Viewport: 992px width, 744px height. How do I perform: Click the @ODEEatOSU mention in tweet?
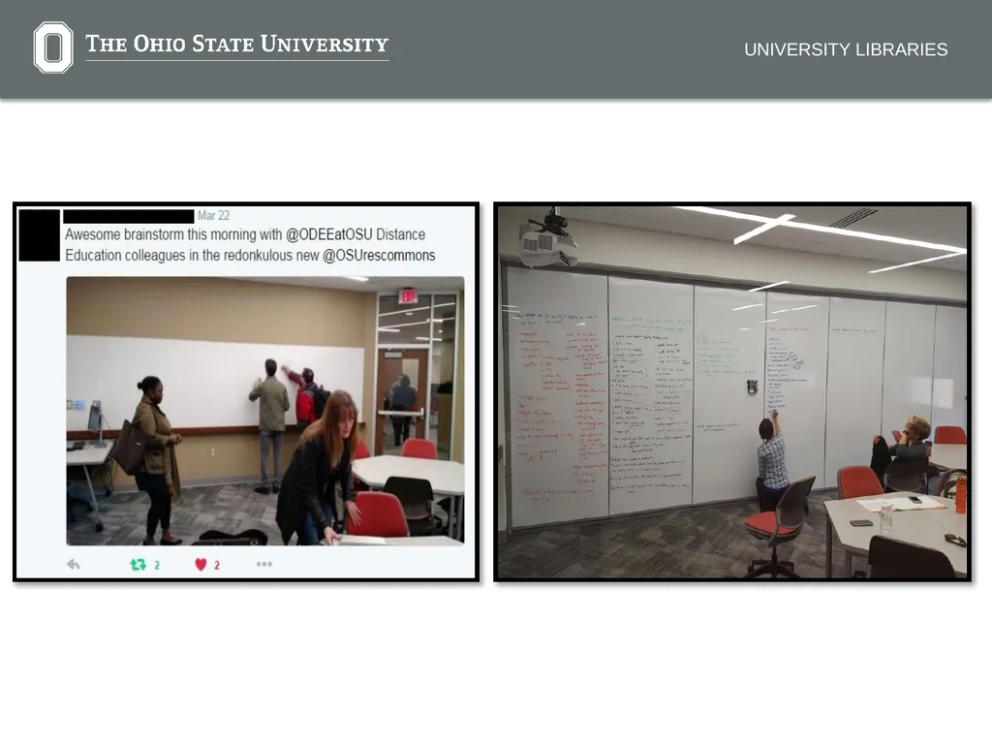tap(329, 234)
